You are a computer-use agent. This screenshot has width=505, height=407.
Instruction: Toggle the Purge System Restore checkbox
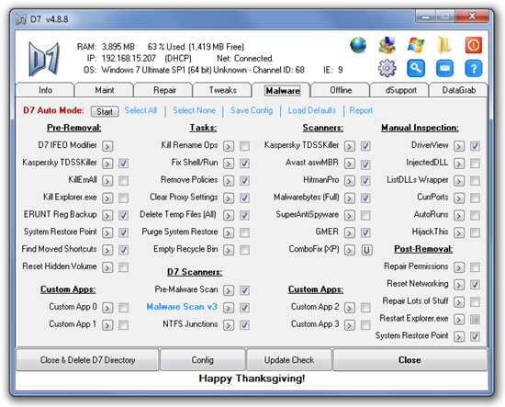click(x=244, y=232)
